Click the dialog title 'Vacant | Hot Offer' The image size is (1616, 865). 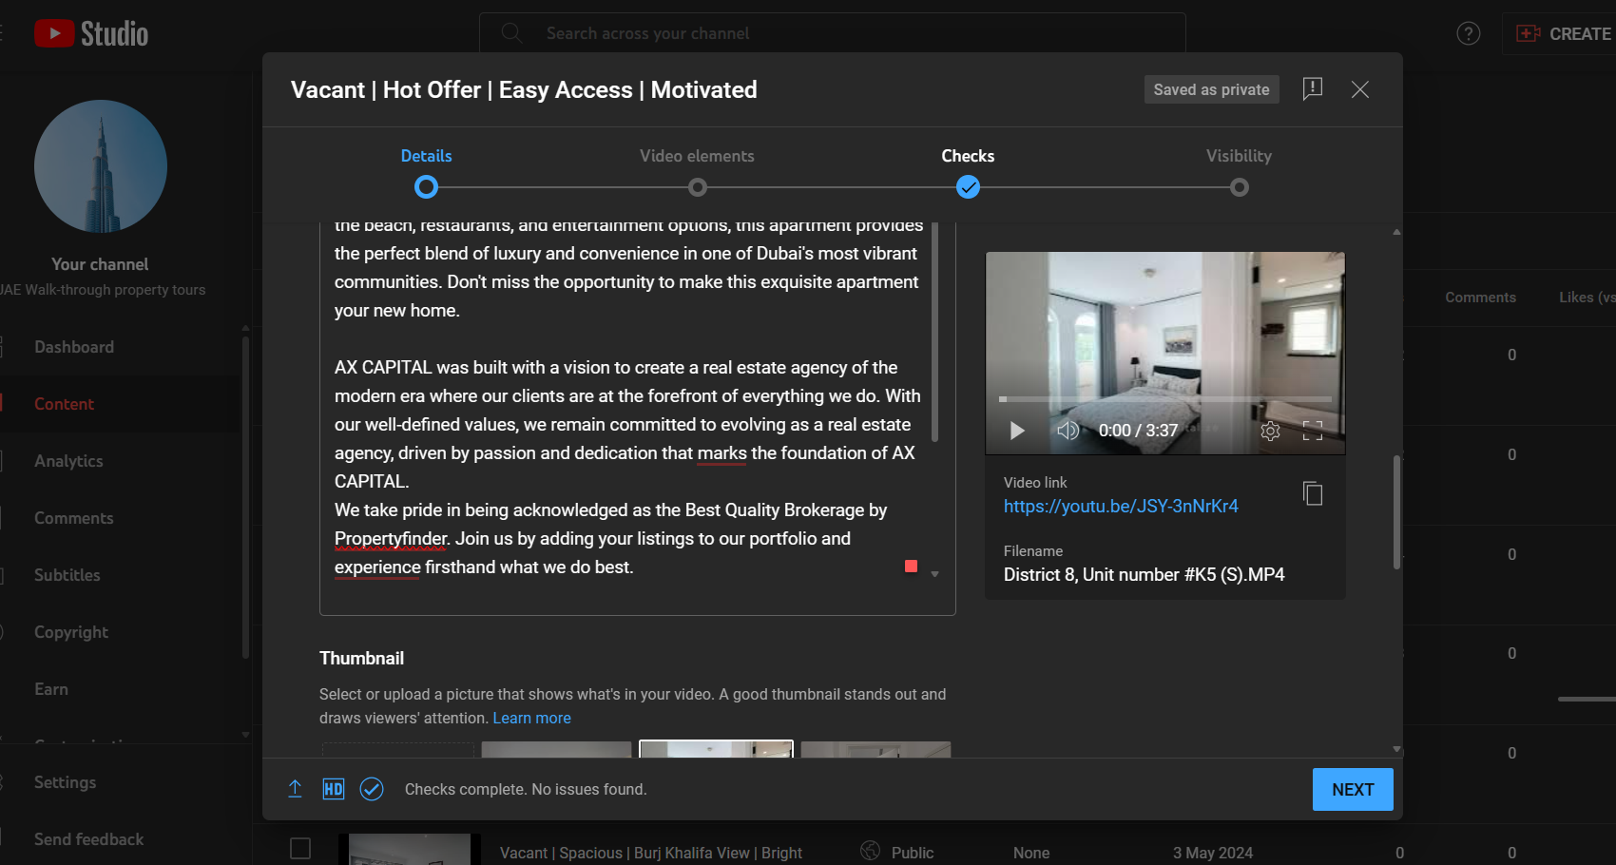[524, 90]
